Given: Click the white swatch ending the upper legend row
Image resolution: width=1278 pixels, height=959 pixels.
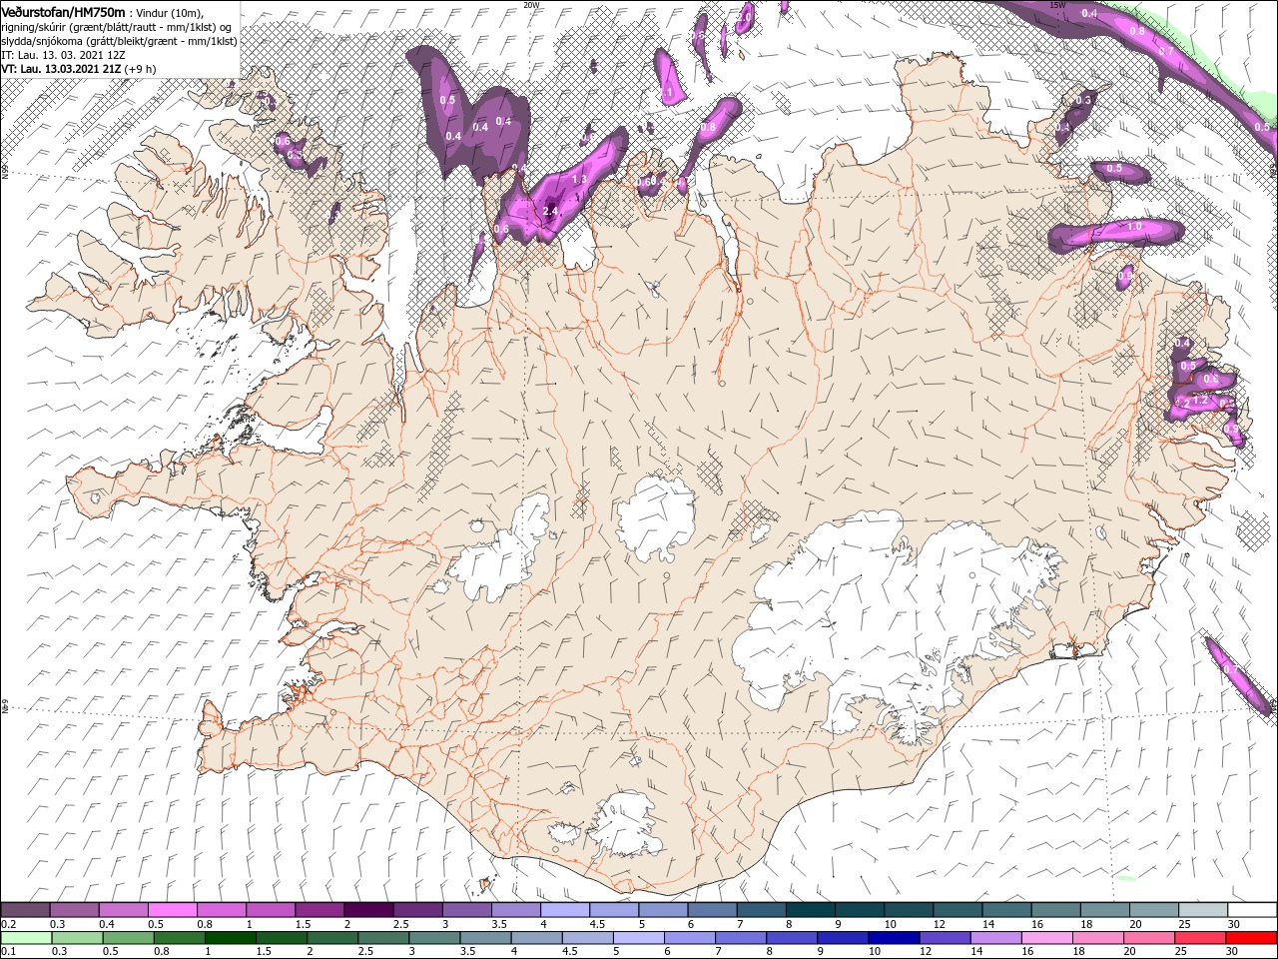Looking at the screenshot, I should (1251, 909).
